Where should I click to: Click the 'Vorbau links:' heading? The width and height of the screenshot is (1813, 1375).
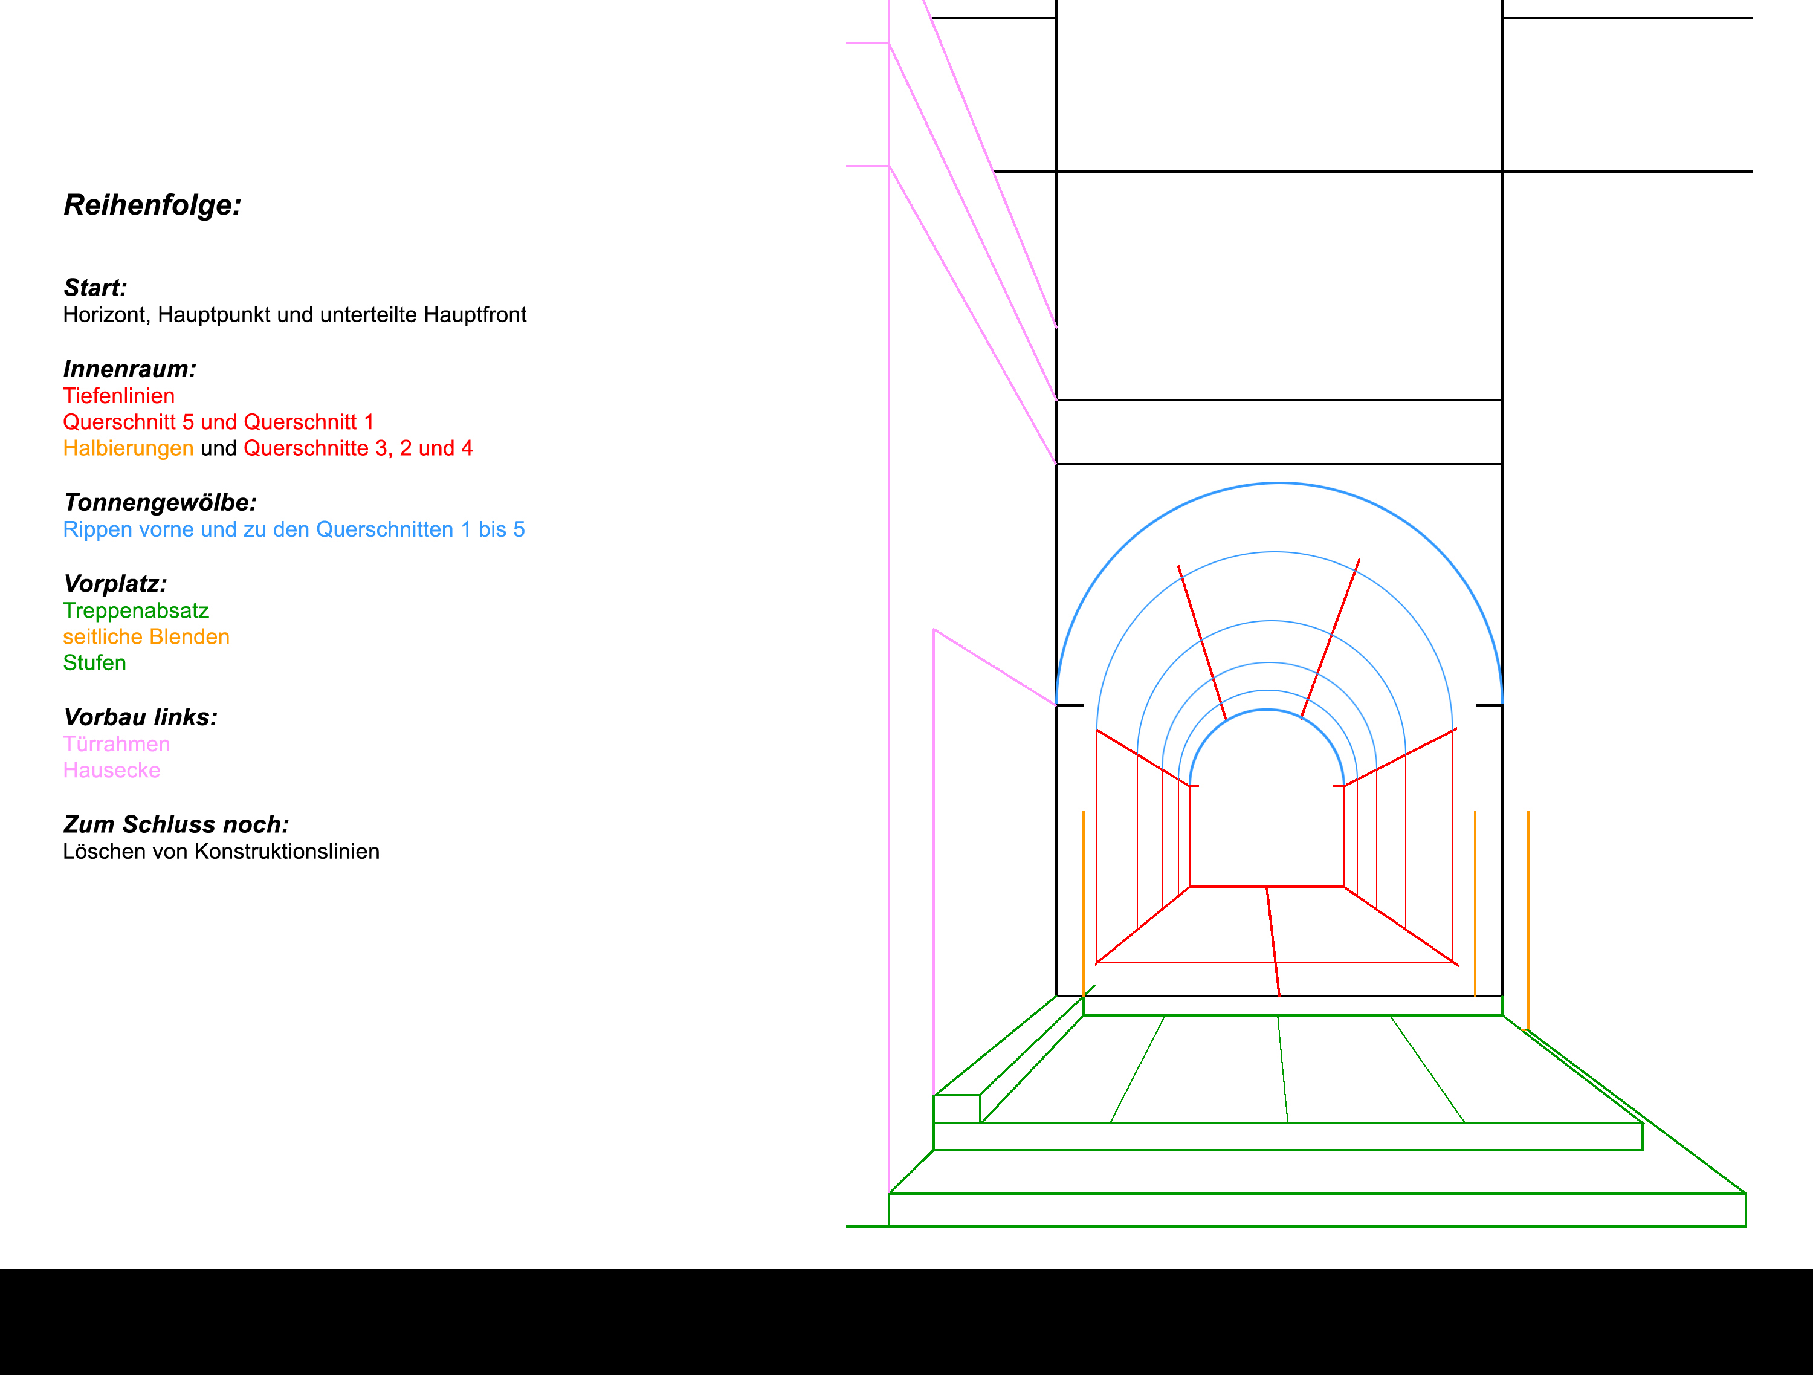point(140,717)
